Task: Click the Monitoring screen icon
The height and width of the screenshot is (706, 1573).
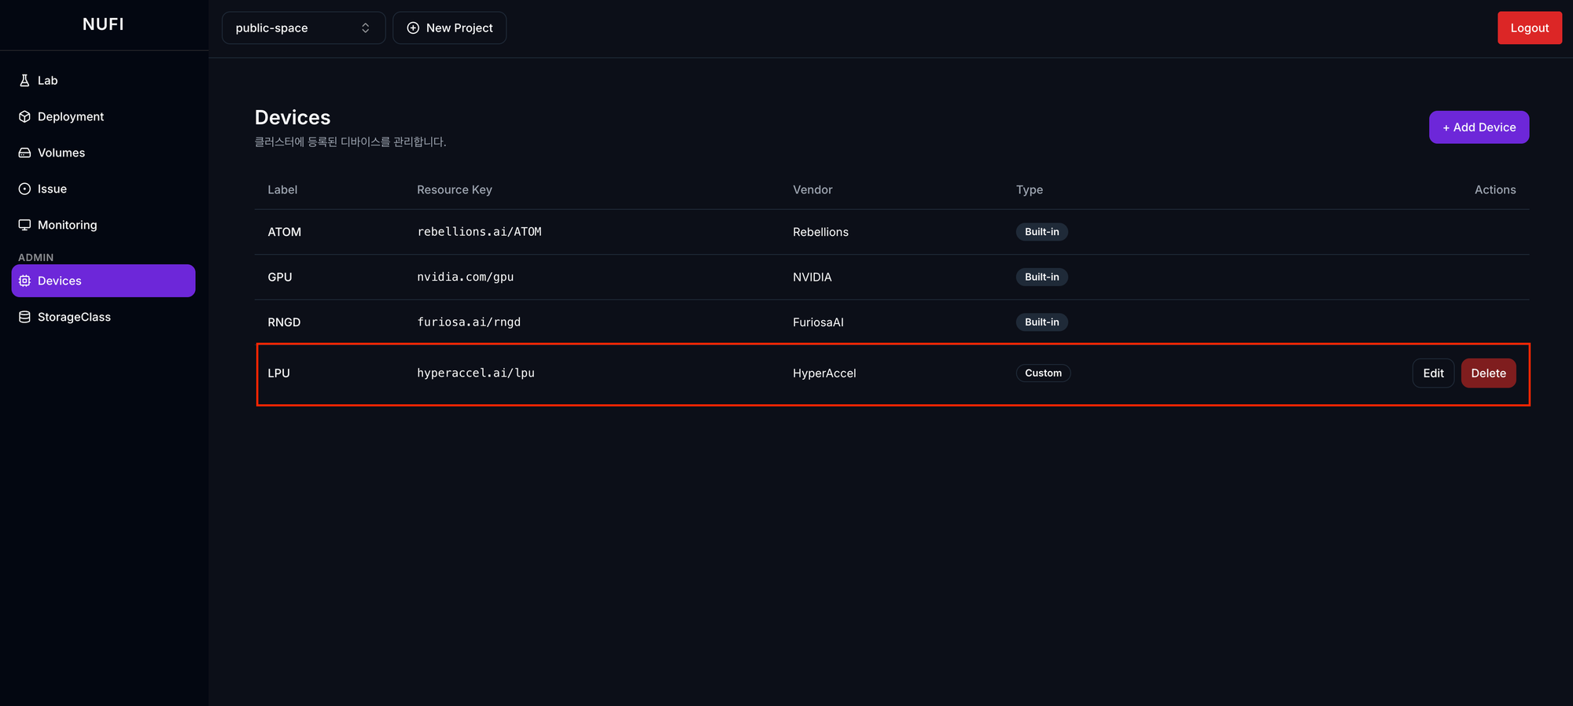Action: coord(24,225)
